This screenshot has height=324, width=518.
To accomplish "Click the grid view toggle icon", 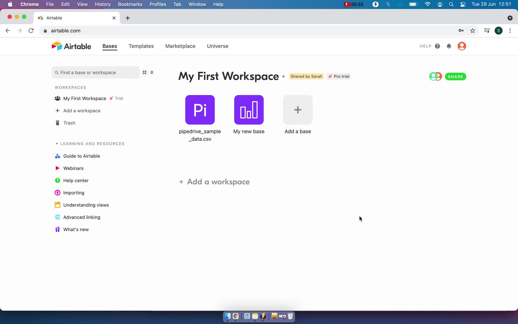I will [x=145, y=72].
